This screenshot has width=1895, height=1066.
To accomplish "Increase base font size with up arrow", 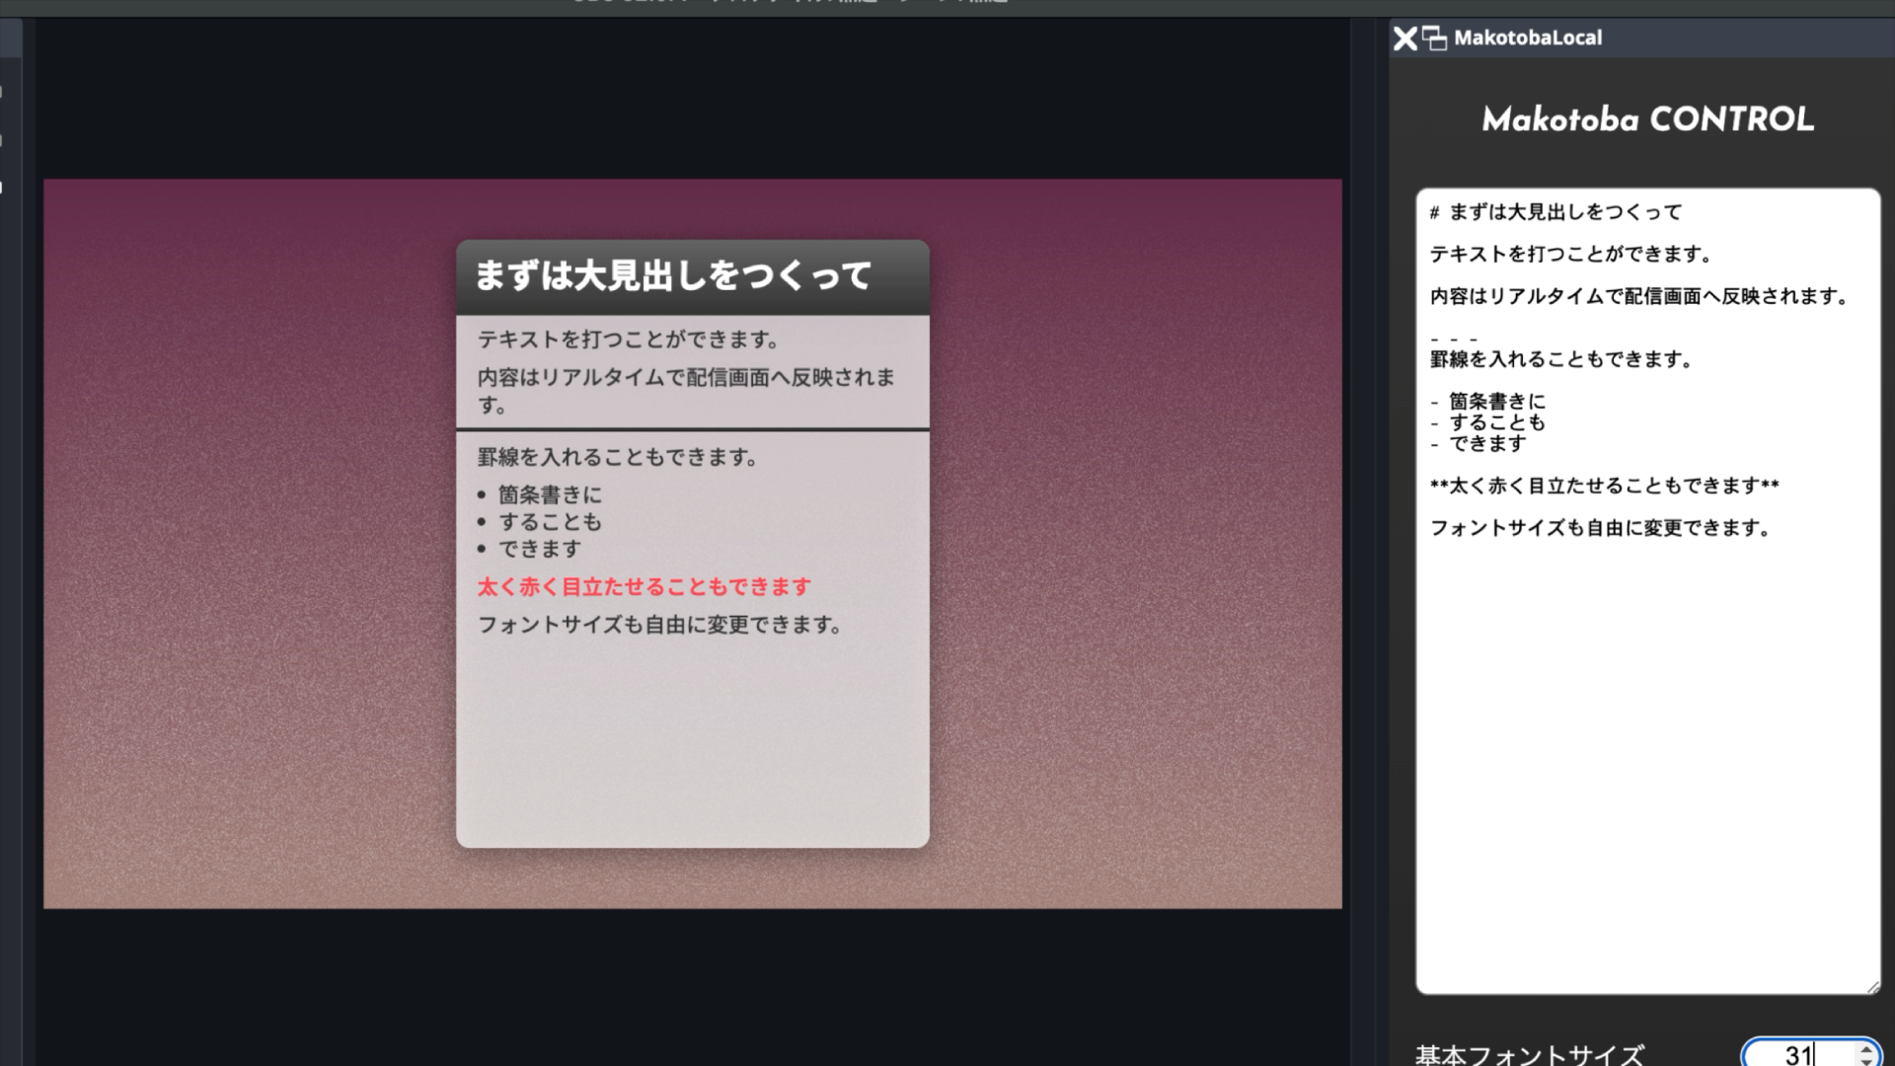I will click(x=1866, y=1048).
